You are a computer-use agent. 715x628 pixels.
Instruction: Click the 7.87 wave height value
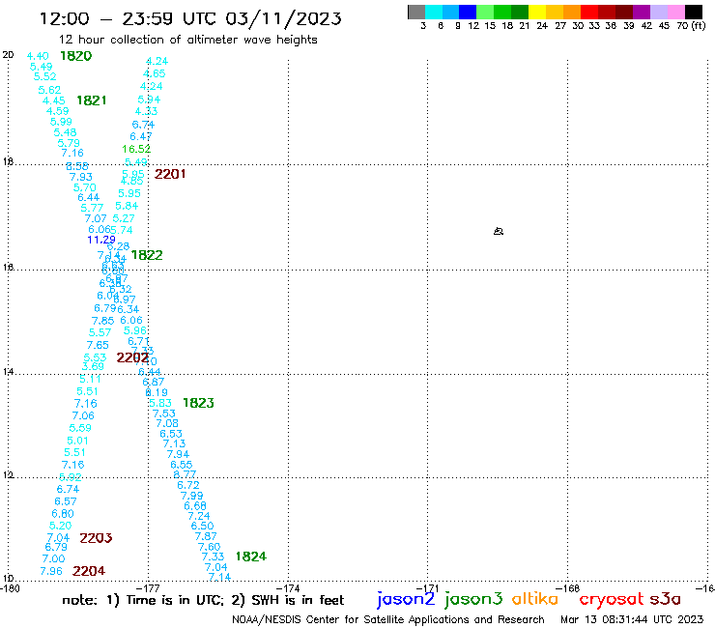click(206, 536)
